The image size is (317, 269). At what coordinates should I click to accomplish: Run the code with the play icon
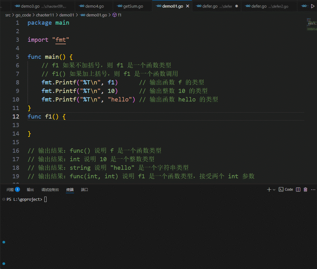(313, 6)
